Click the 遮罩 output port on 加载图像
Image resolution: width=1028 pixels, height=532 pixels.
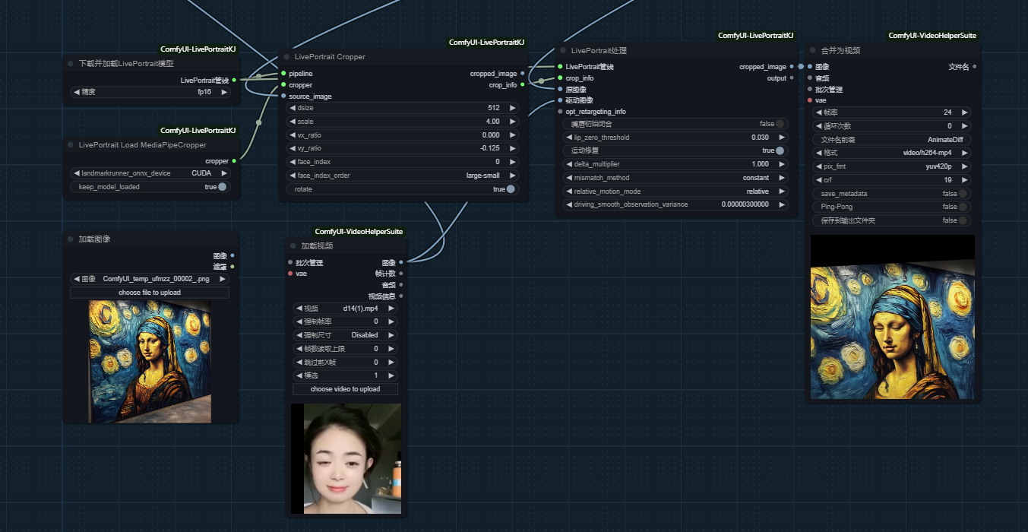[x=232, y=267]
